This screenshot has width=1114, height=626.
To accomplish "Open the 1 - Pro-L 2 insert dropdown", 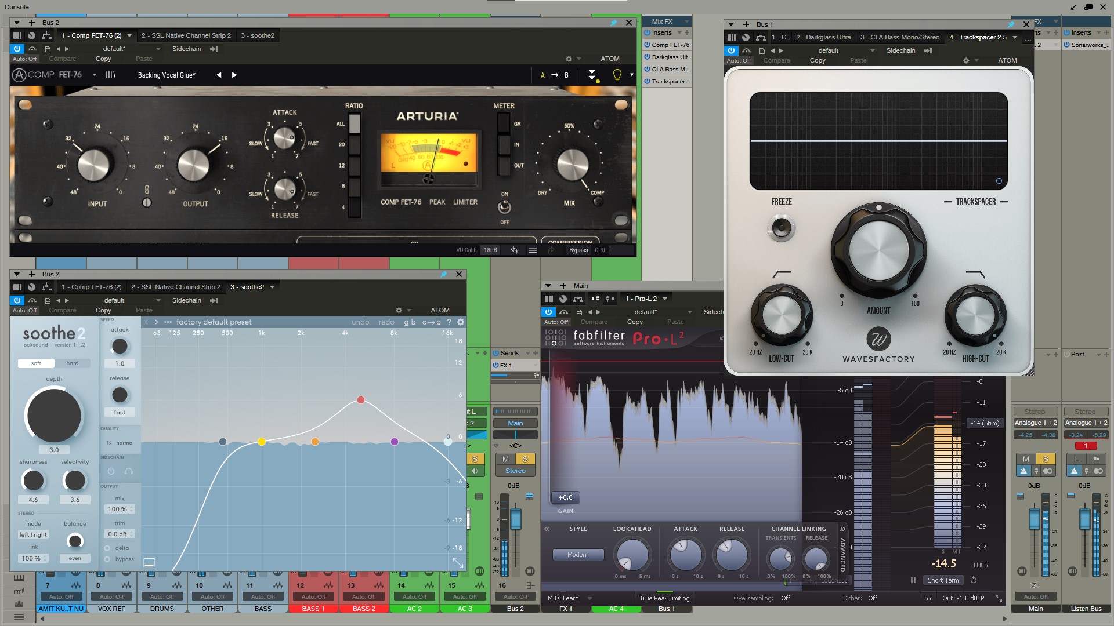I will [x=664, y=299].
